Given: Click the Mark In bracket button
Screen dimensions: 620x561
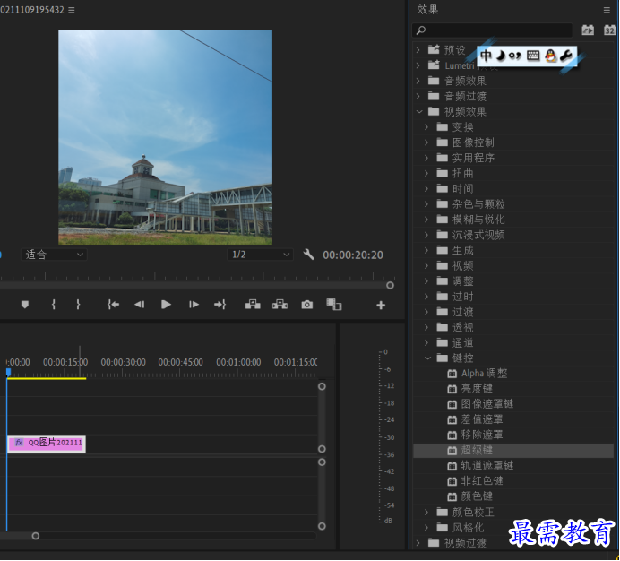Looking at the screenshot, I should click(54, 304).
